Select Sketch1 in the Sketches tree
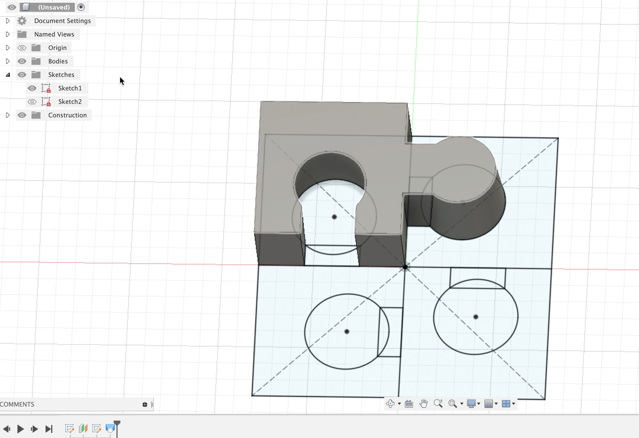The height and width of the screenshot is (438, 639). tap(69, 88)
